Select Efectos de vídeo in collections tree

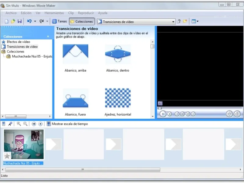pyautogui.click(x=18, y=42)
